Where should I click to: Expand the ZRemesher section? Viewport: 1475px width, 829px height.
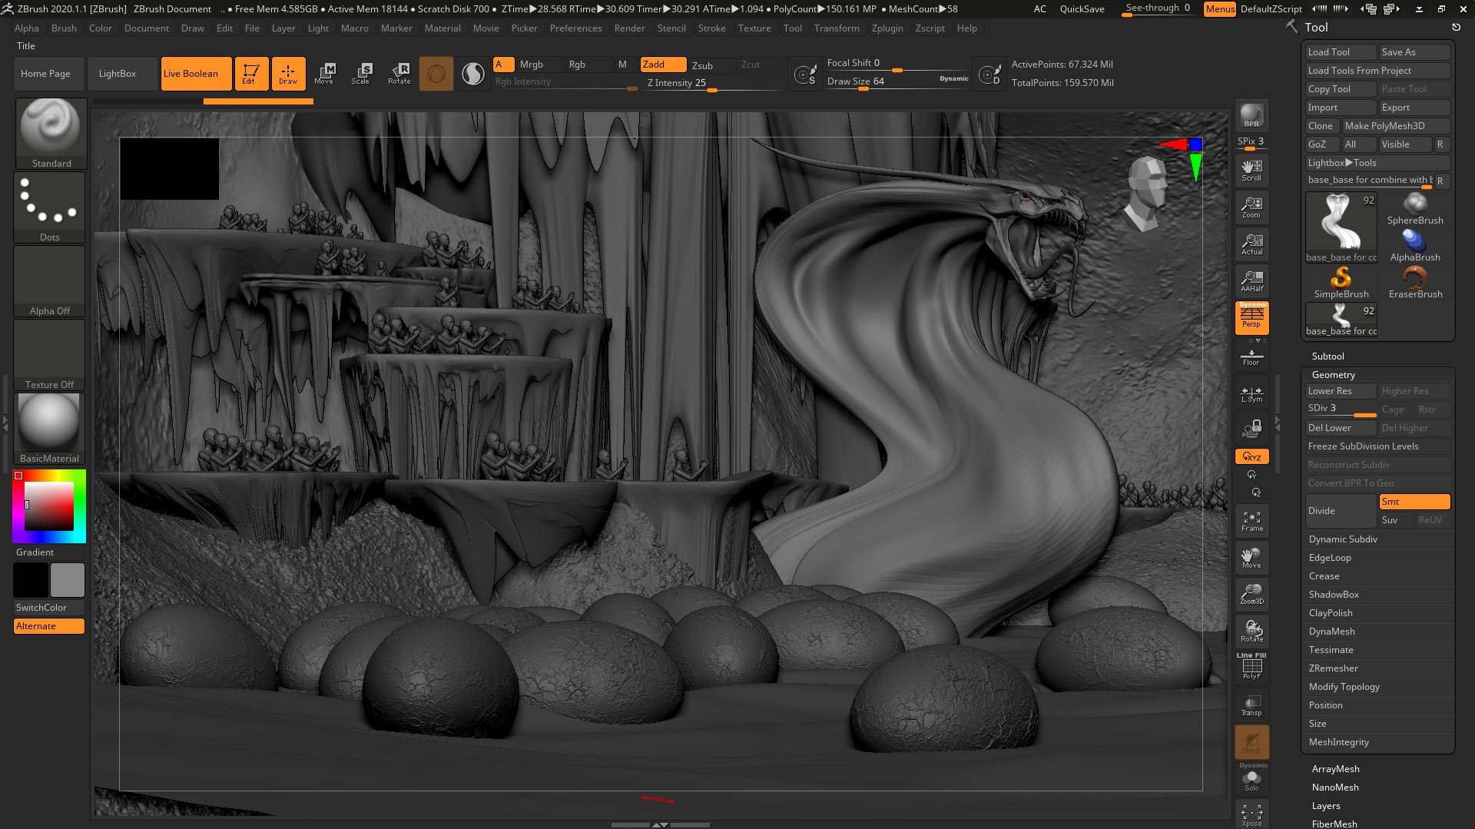(x=1333, y=668)
